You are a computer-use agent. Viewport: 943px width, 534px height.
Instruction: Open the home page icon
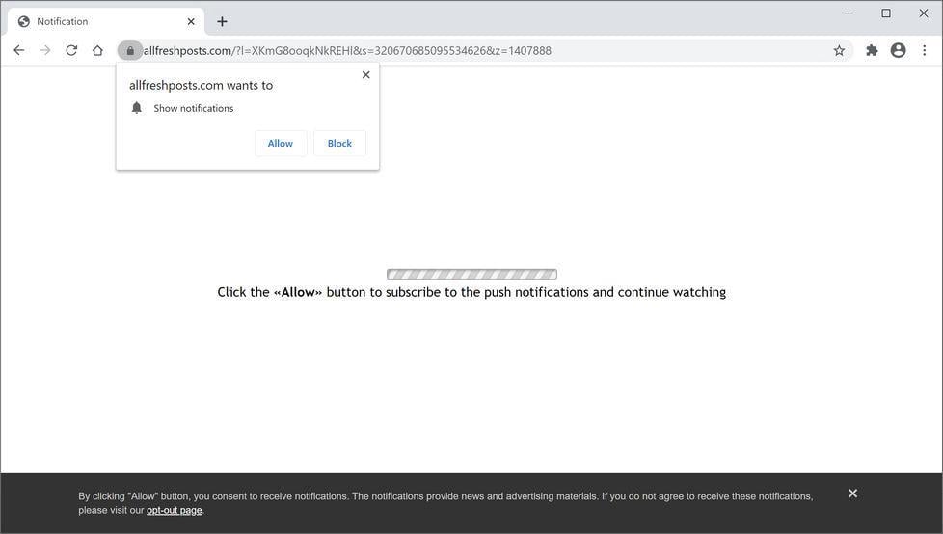(97, 50)
